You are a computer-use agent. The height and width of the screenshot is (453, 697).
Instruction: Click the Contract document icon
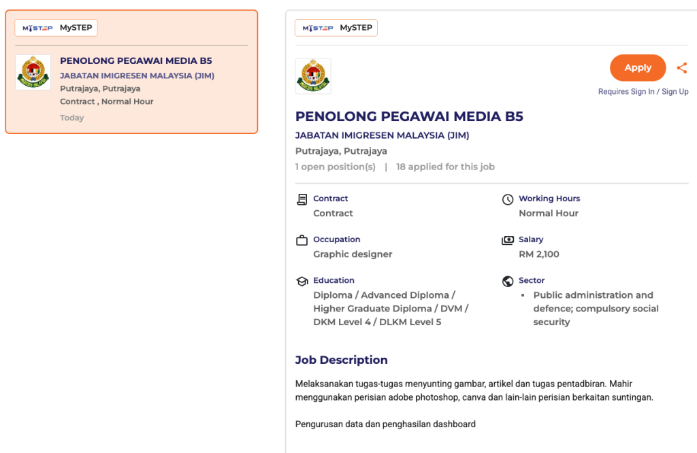(302, 199)
